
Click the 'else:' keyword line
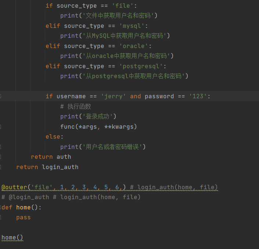pyautogui.click(x=54, y=136)
